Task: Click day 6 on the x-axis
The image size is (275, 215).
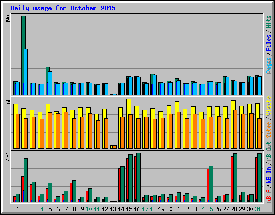Action: pos(58,209)
